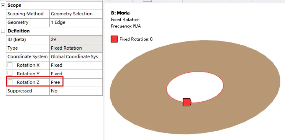Select the Suppressed No value cell
The height and width of the screenshot is (140, 285).
coord(76,91)
